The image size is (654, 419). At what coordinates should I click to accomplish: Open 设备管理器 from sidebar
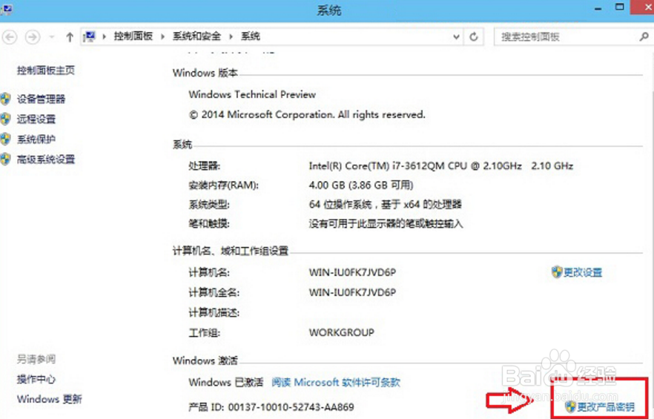coord(42,99)
